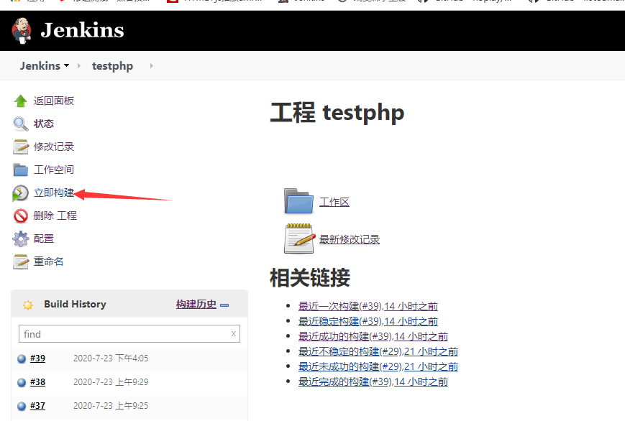Screen dimensions: 625x421
Task: Choose 重命名 in the sidebar
Action: (x=49, y=262)
